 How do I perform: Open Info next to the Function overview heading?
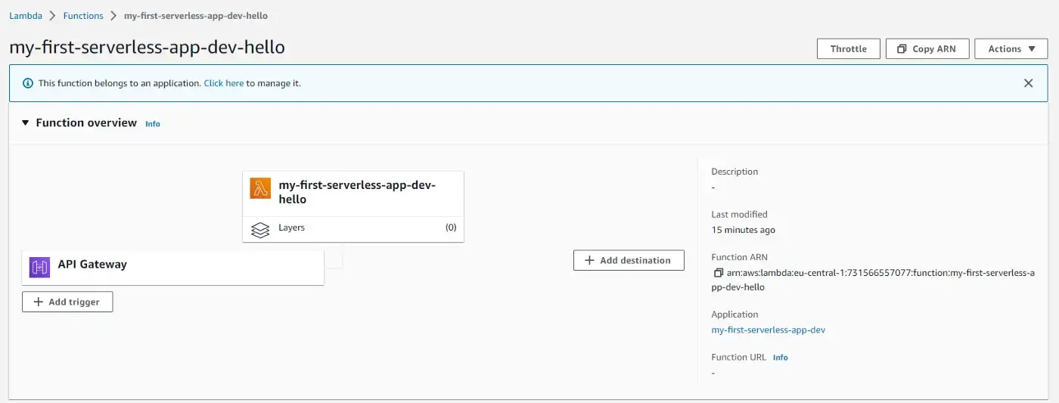tap(153, 124)
